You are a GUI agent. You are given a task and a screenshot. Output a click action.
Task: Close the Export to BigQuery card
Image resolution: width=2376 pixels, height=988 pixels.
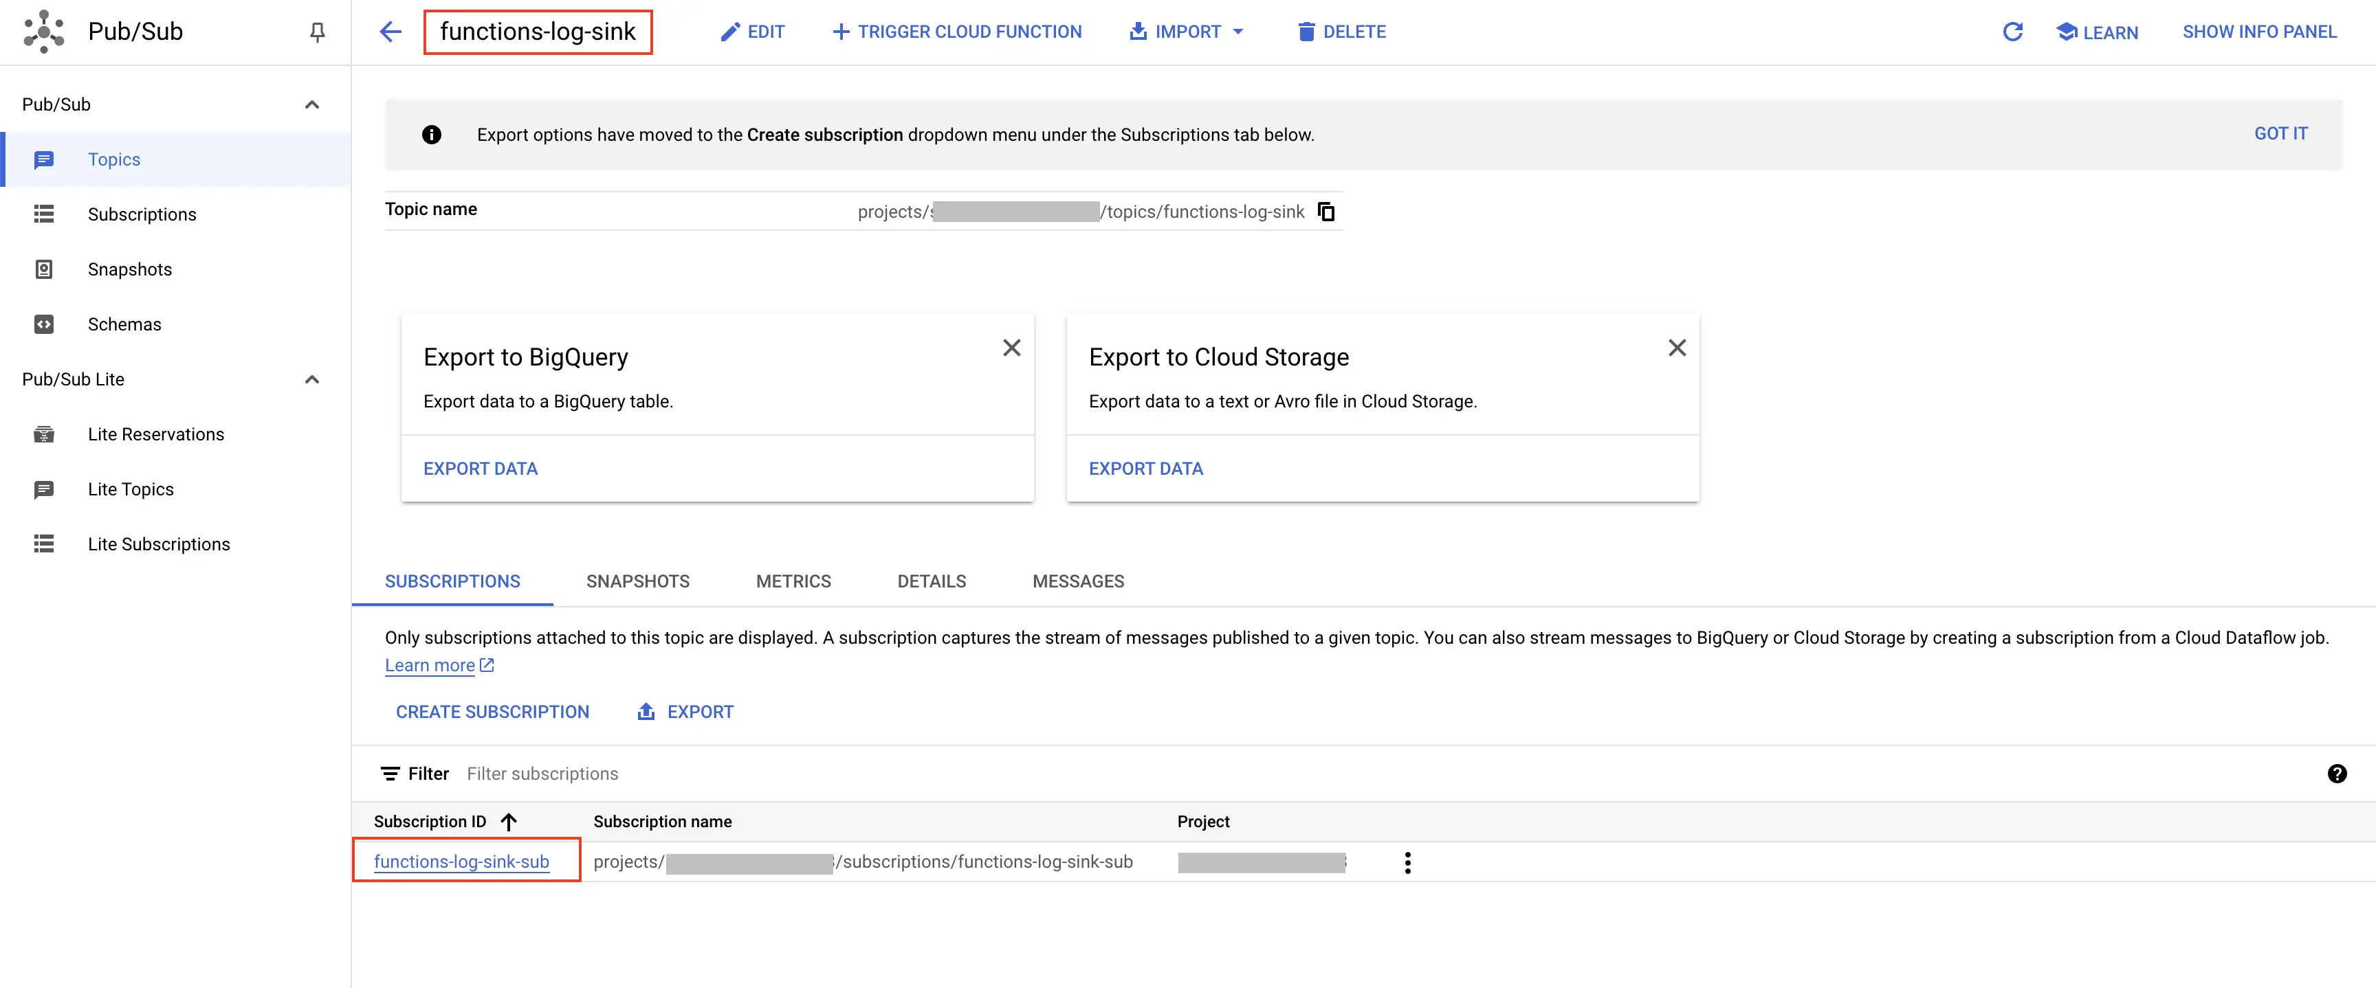[1011, 348]
